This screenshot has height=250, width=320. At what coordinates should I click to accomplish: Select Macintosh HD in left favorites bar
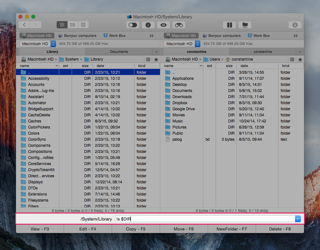37,36
